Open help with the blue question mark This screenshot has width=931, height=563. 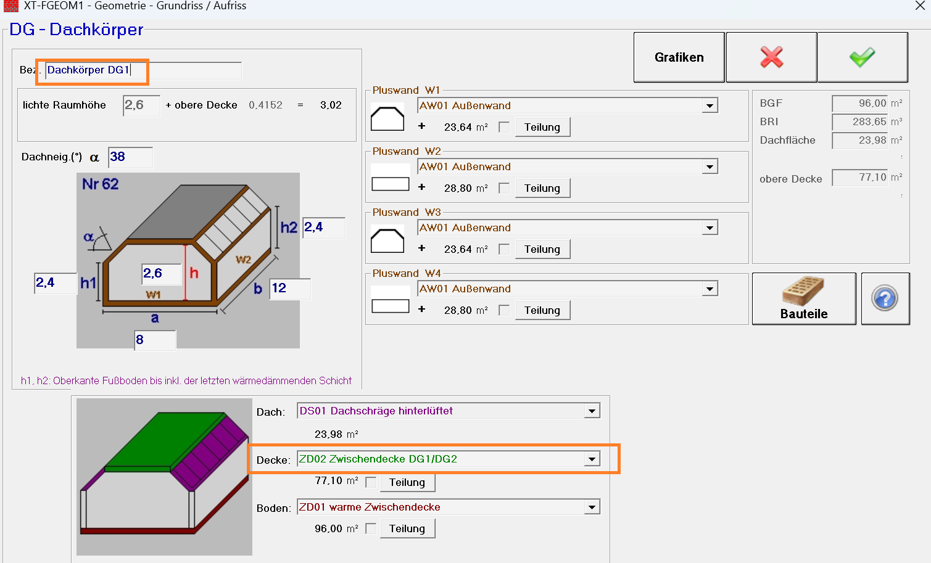[885, 298]
